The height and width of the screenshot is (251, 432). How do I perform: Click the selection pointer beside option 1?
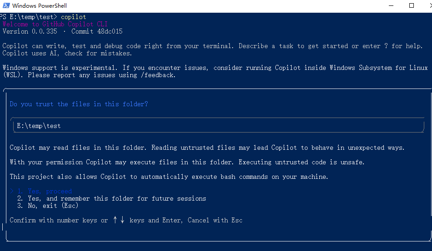12,191
